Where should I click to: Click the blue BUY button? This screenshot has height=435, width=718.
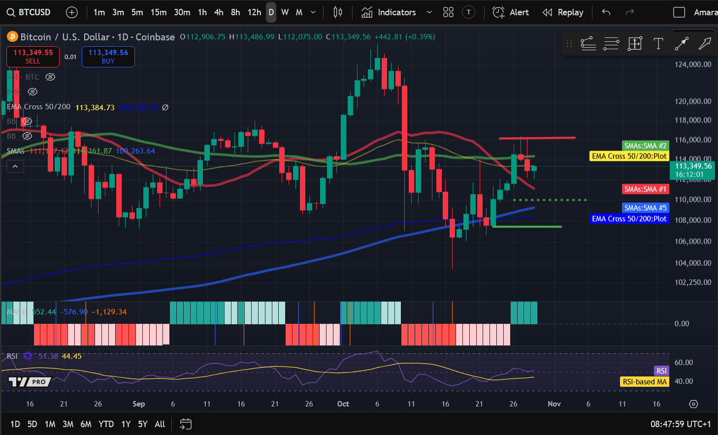click(108, 57)
